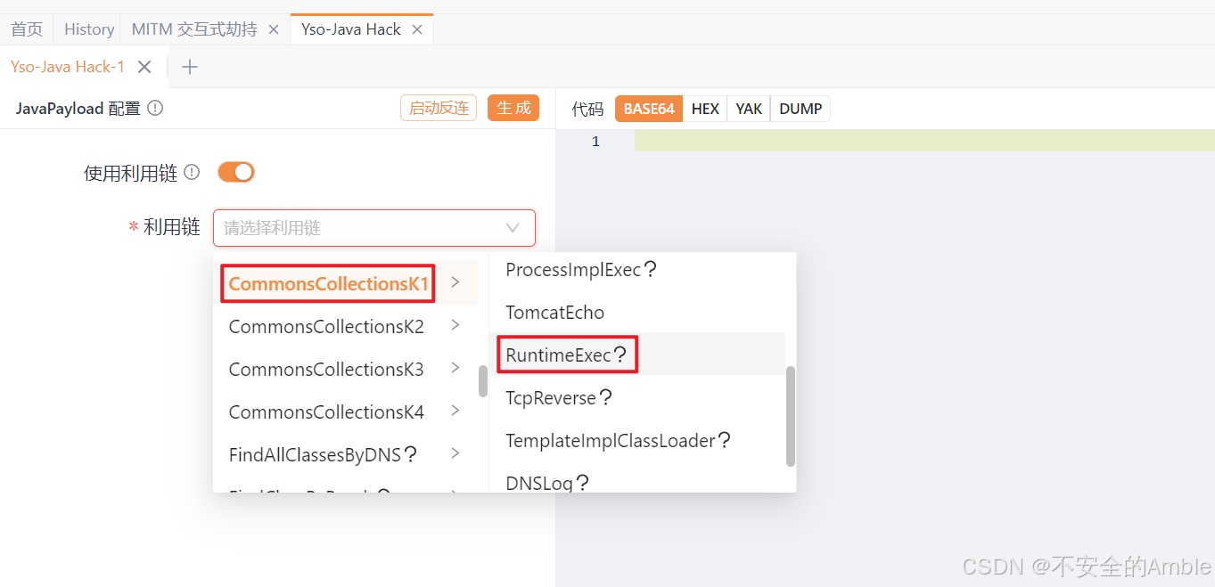This screenshot has width=1215, height=587.
Task: Click help icon next to RuntimeExec
Action: 620,355
